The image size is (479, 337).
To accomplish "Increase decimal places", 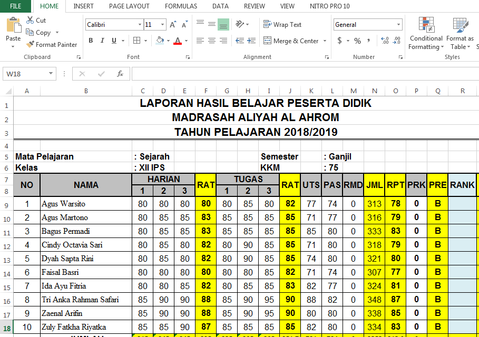I will [385, 41].
